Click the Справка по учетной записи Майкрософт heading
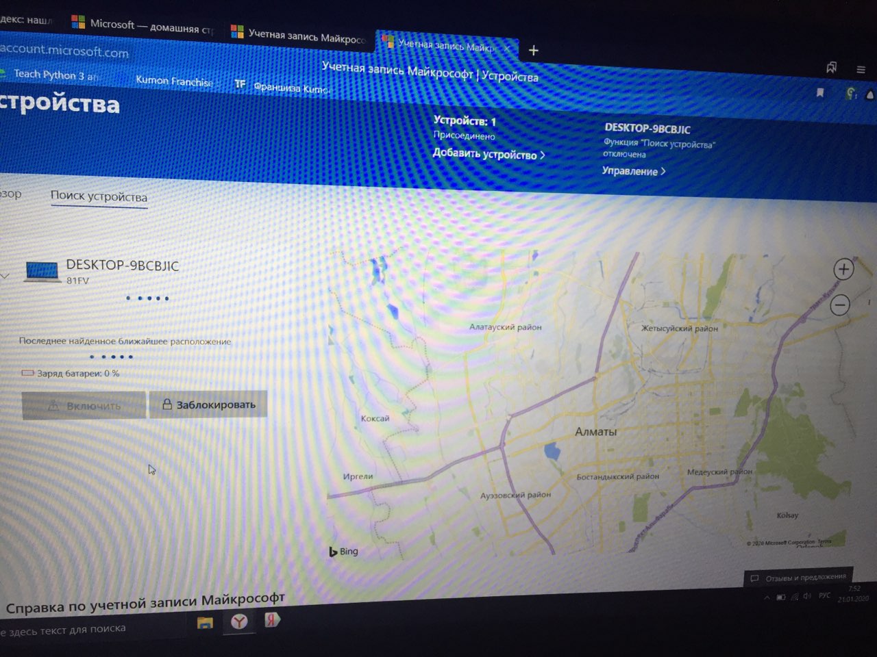The width and height of the screenshot is (877, 657). [x=145, y=603]
